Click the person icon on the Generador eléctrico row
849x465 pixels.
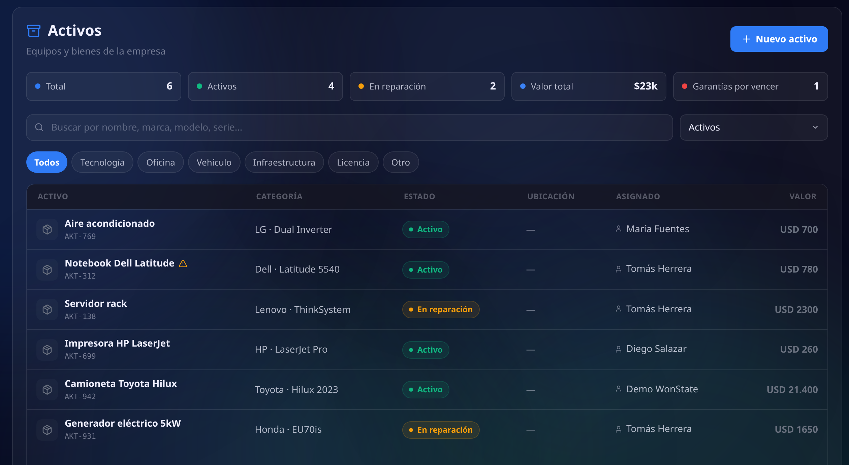pos(619,429)
